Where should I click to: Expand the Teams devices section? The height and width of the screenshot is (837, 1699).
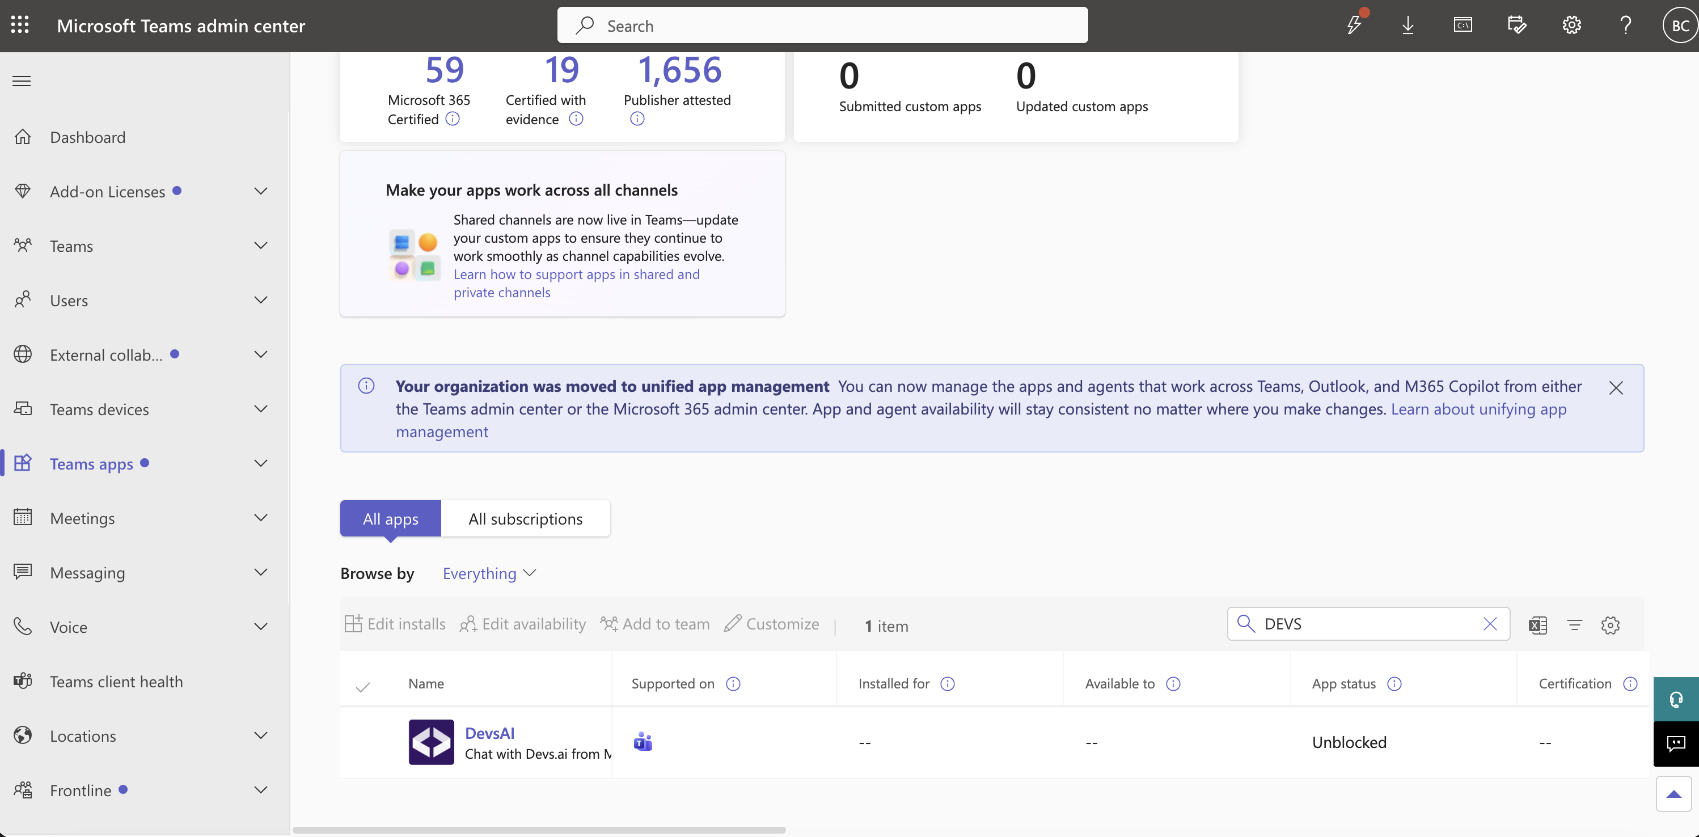click(261, 409)
